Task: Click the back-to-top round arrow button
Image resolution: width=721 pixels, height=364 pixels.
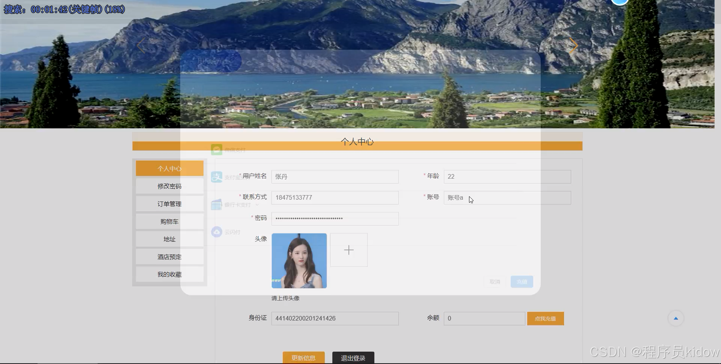Action: pos(676,318)
